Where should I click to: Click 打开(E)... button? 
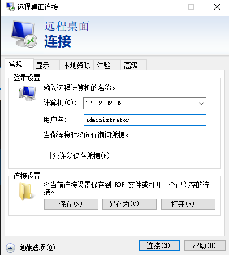188,204
